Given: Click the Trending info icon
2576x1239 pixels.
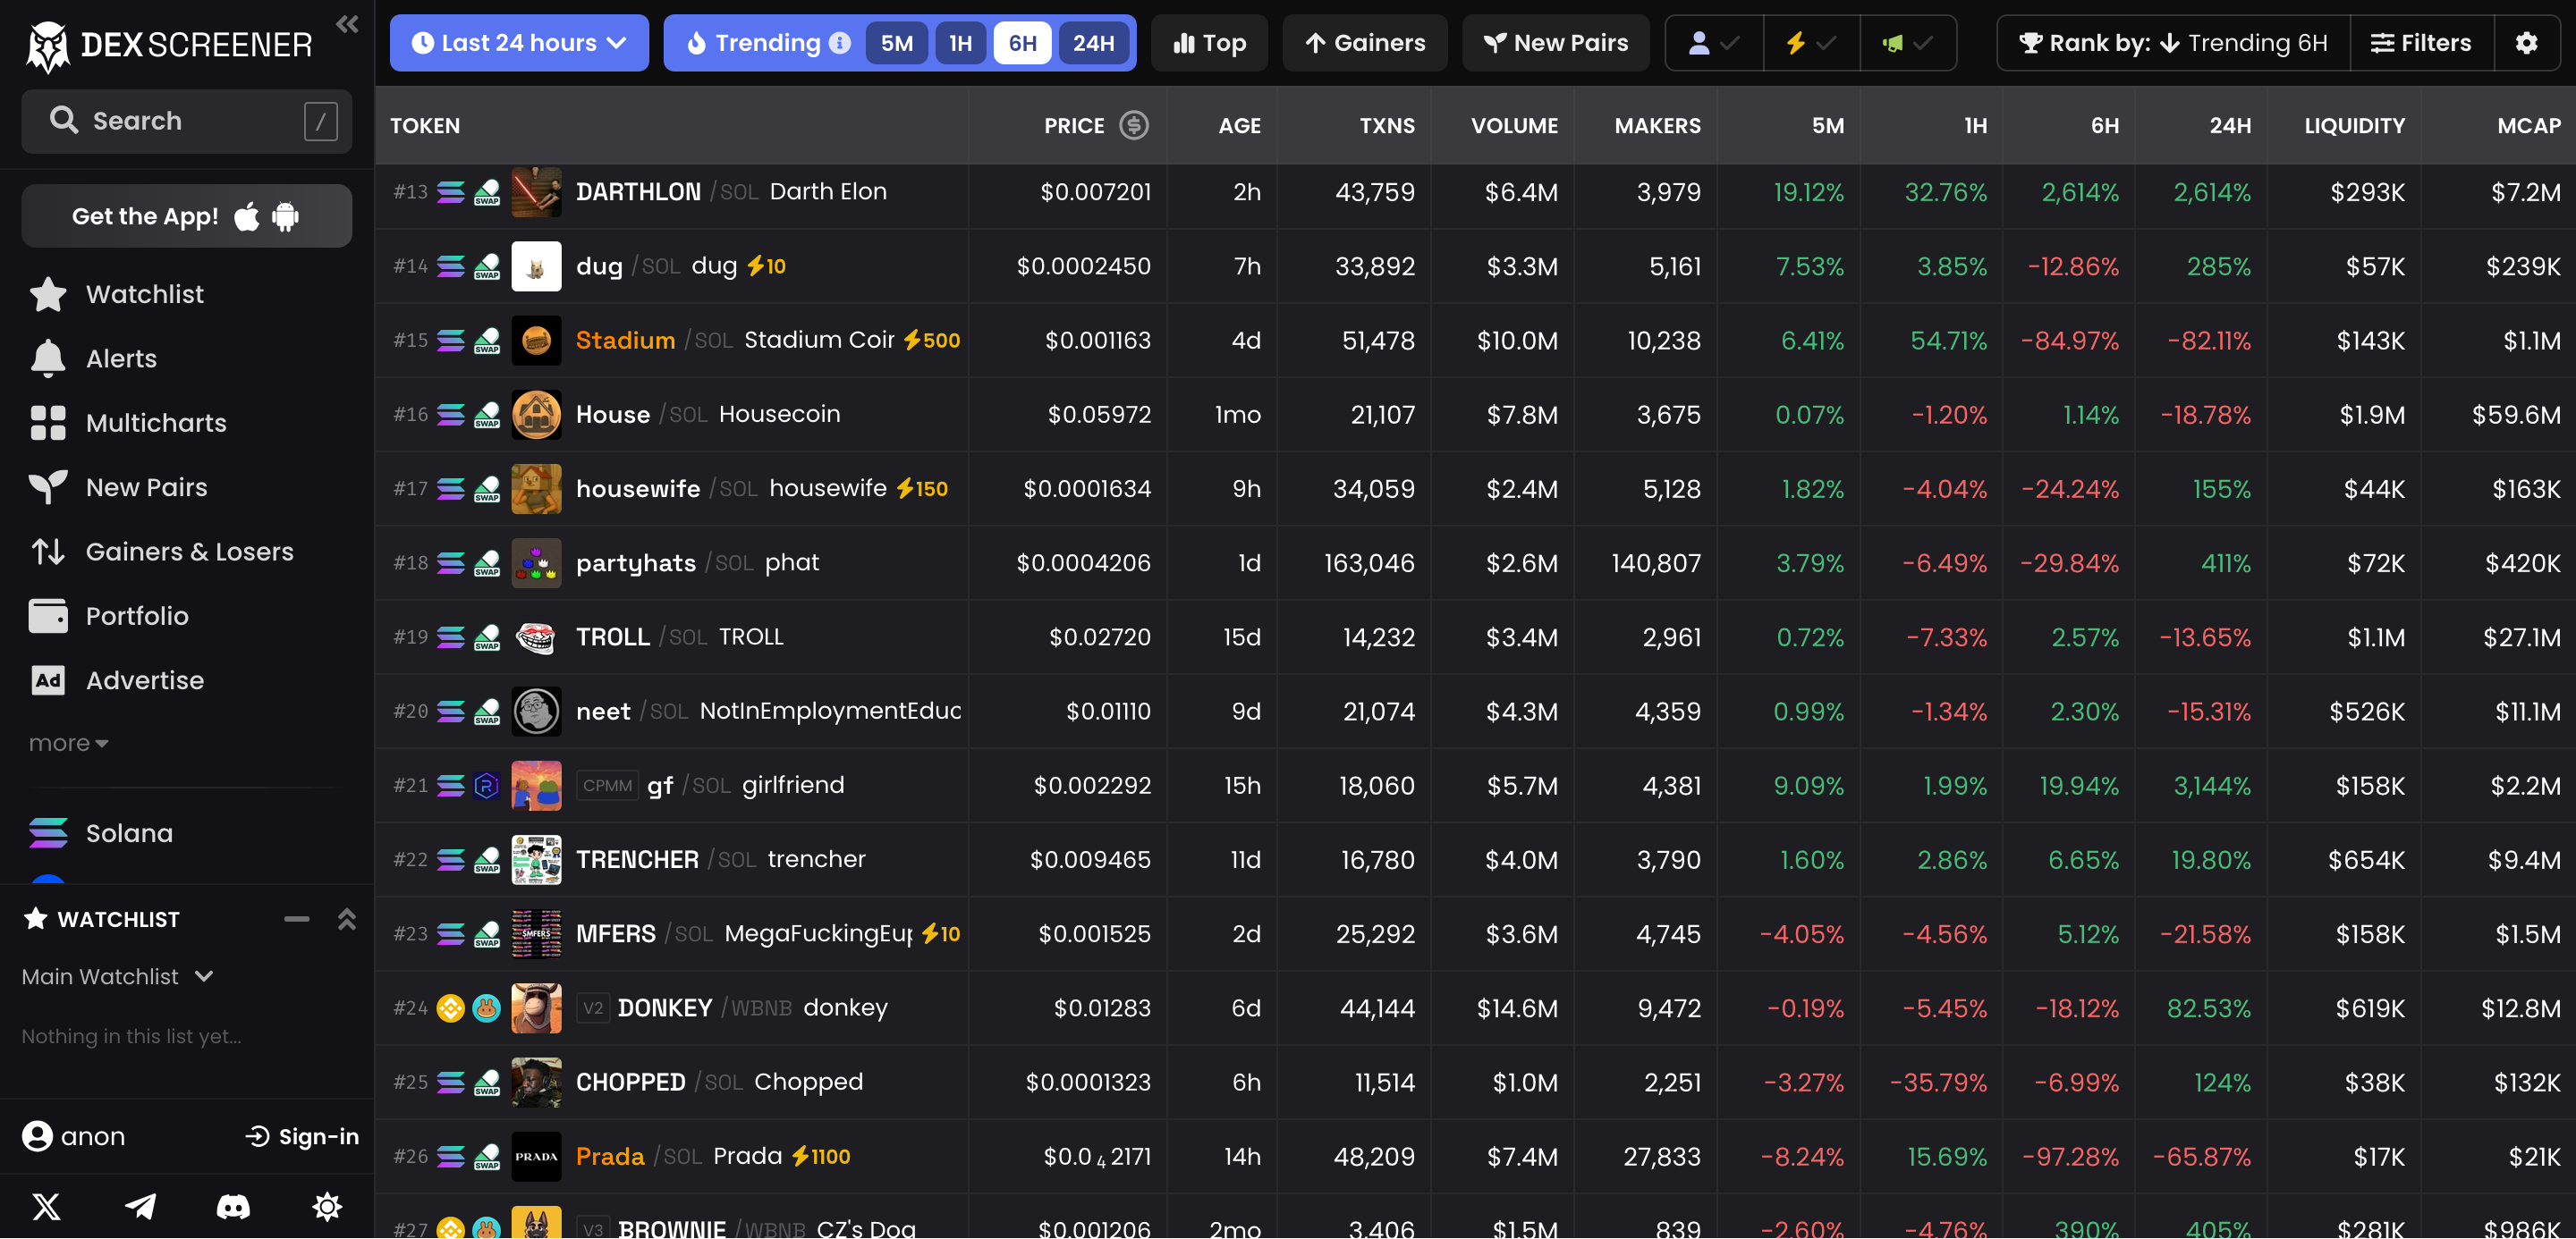Looking at the screenshot, I should click(840, 43).
